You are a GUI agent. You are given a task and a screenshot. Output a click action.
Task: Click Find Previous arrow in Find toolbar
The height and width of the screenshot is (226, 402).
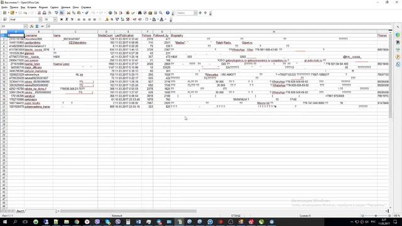coord(205,13)
